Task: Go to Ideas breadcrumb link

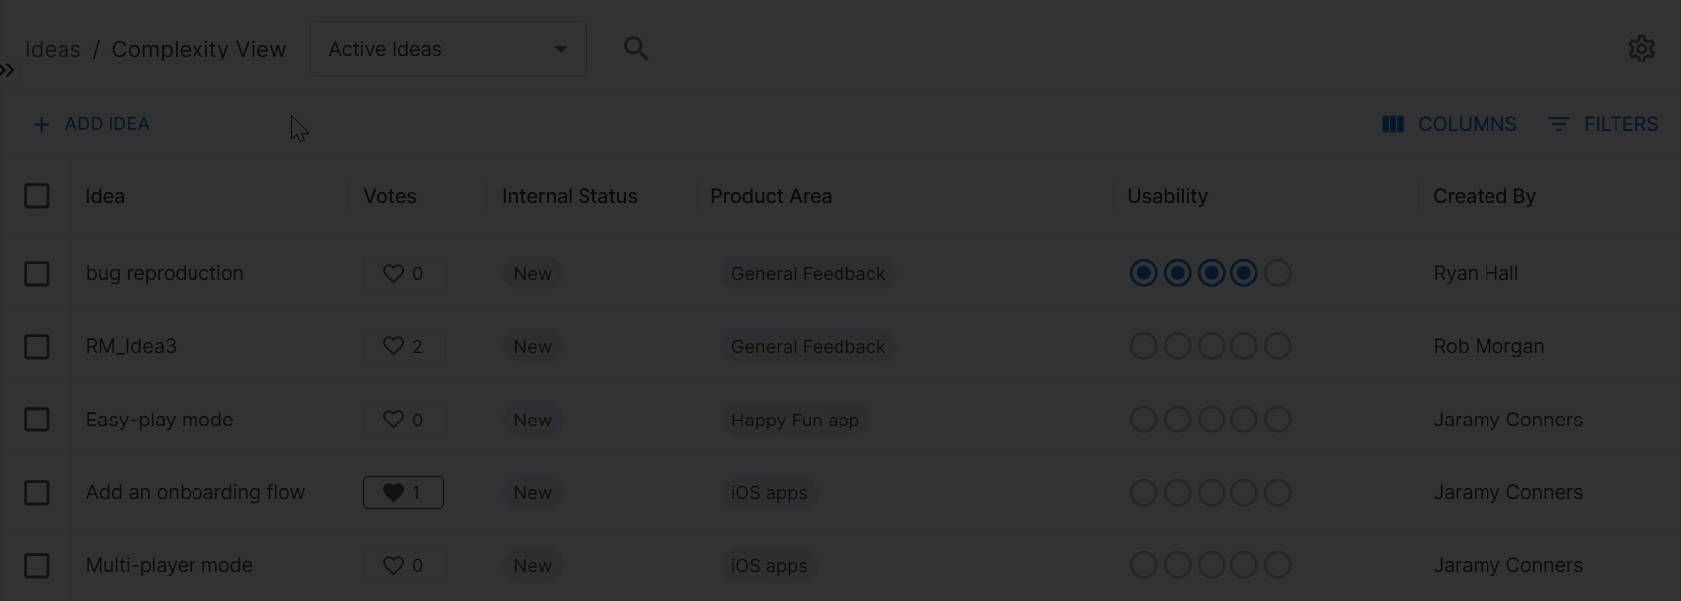Action: tap(53, 49)
